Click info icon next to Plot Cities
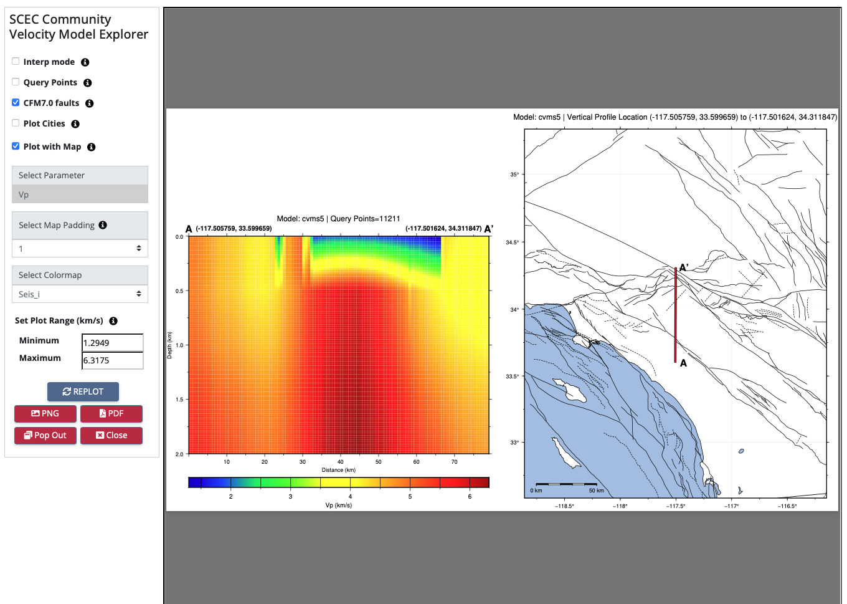This screenshot has height=604, width=847. tap(75, 124)
